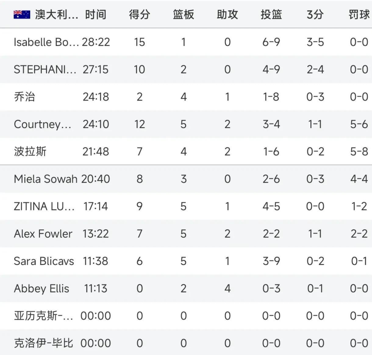Open player Isabelle Bo... profile
This screenshot has height=355, width=372.
click(x=46, y=42)
